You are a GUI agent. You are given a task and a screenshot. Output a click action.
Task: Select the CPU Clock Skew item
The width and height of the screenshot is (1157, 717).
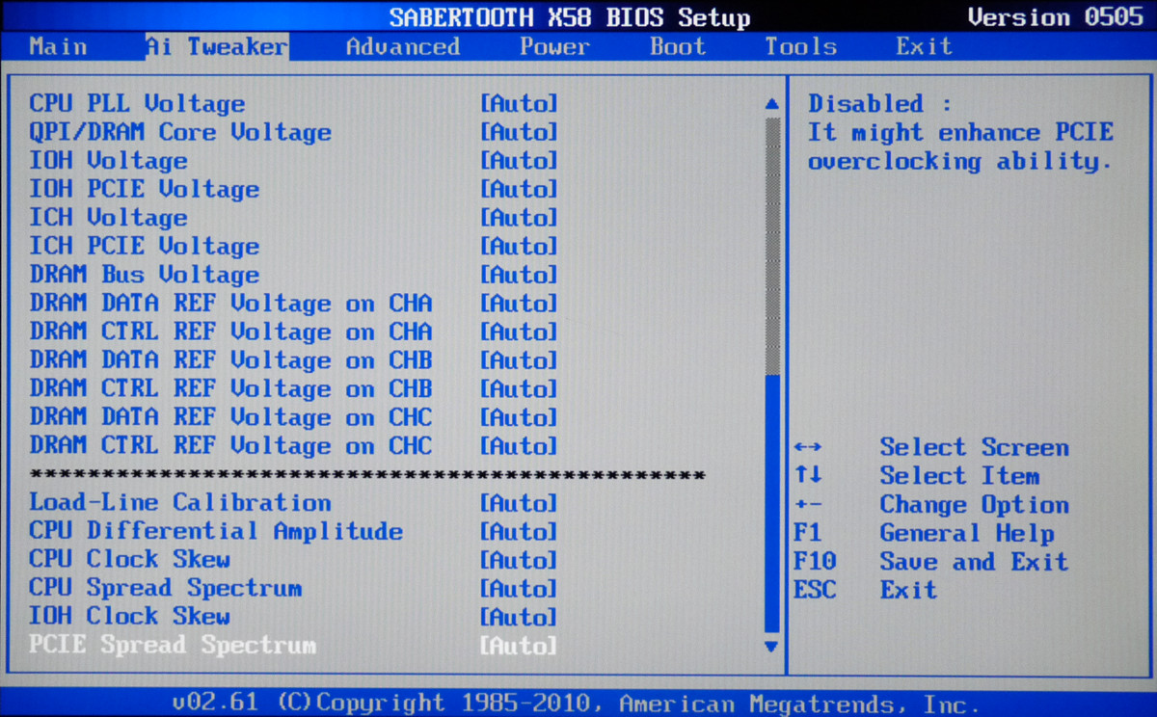pos(129,560)
